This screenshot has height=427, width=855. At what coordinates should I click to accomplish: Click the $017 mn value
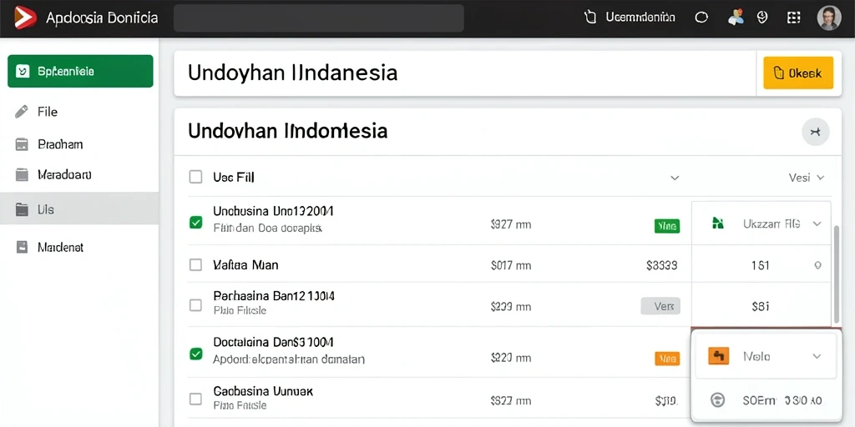[x=511, y=265]
